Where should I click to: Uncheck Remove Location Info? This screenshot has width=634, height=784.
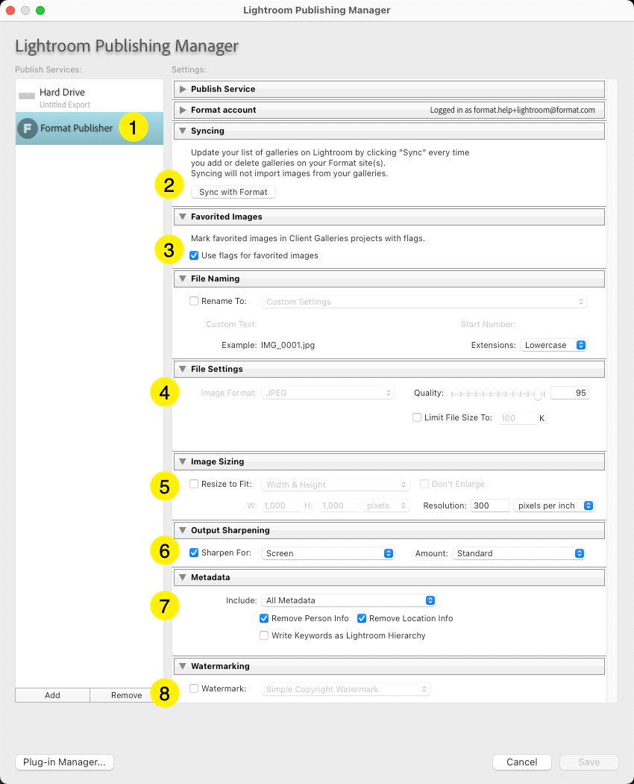362,618
